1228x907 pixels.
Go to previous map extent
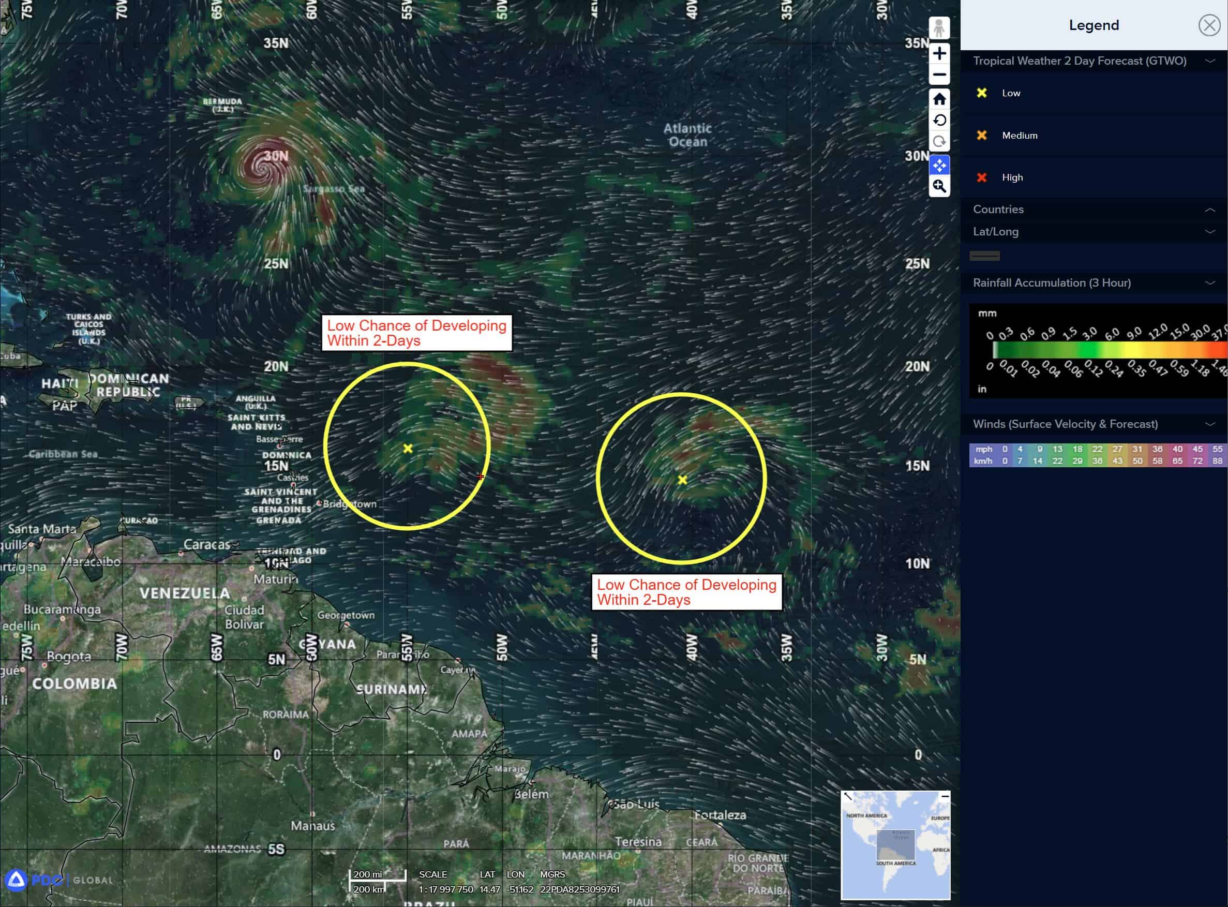[939, 120]
